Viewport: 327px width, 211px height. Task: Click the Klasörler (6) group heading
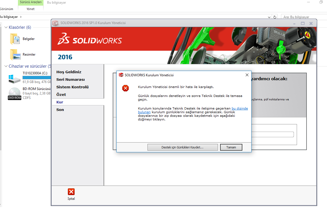tap(20, 27)
